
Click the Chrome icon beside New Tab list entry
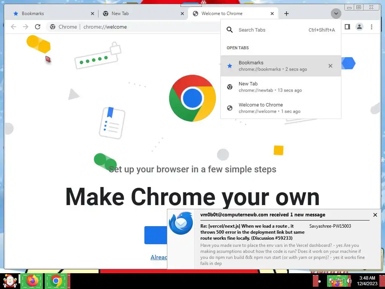[230, 87]
